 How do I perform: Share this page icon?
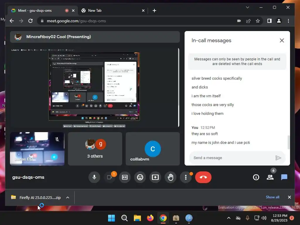pyautogui.click(x=248, y=21)
